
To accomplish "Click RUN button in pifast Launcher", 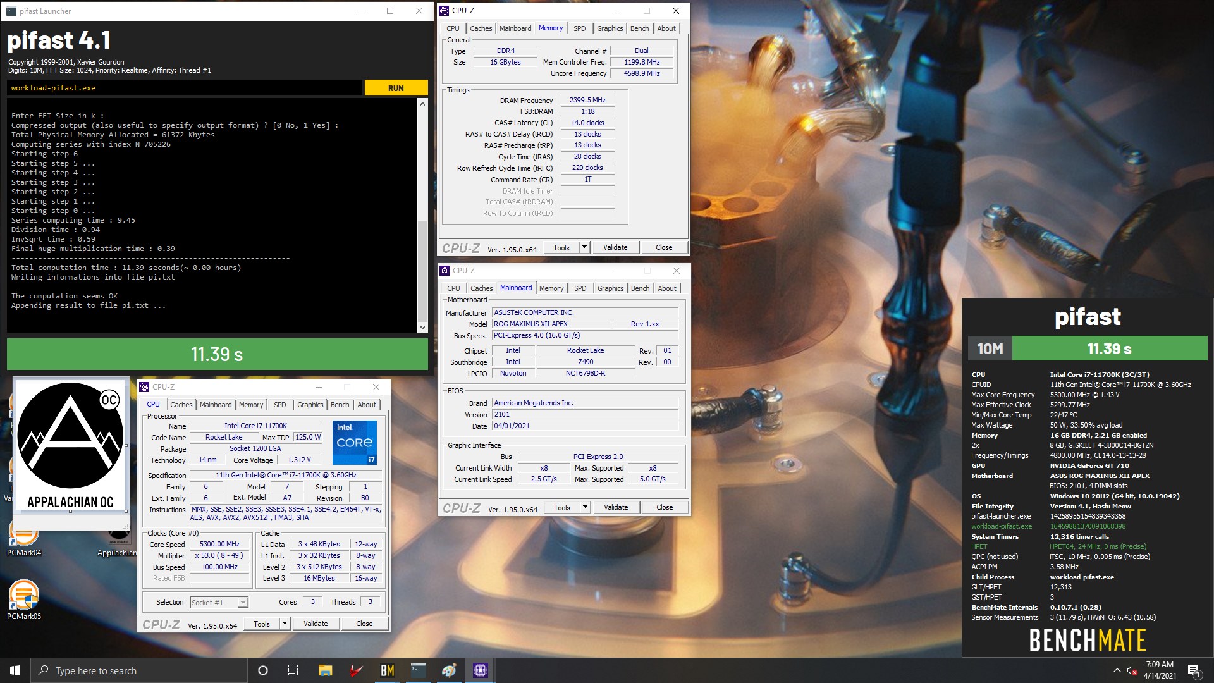I will coord(396,88).
